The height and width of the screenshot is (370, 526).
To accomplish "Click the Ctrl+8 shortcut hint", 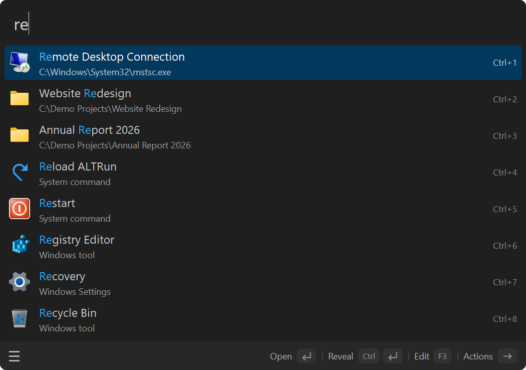I will 504,319.
